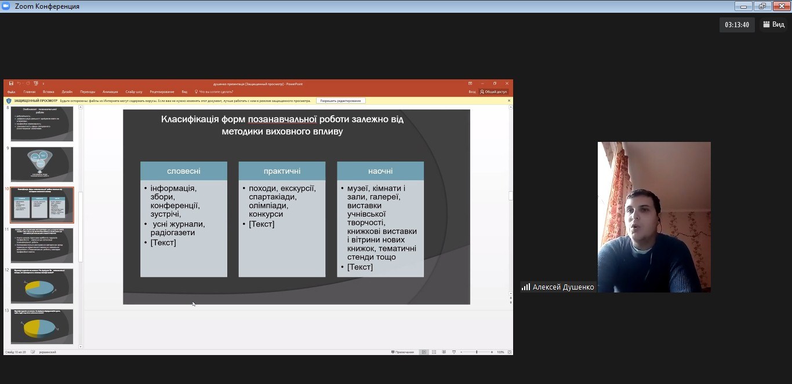Select slide 12 thumbnail with pie chart
Viewport: 792px width, 384px height.
42,286
